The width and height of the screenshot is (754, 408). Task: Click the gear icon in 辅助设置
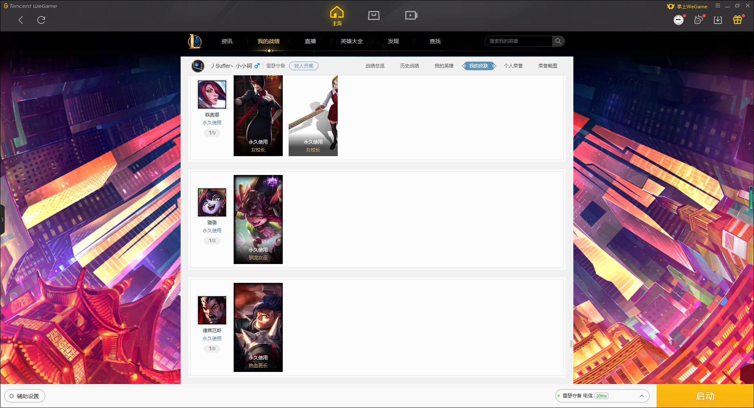(x=12, y=396)
